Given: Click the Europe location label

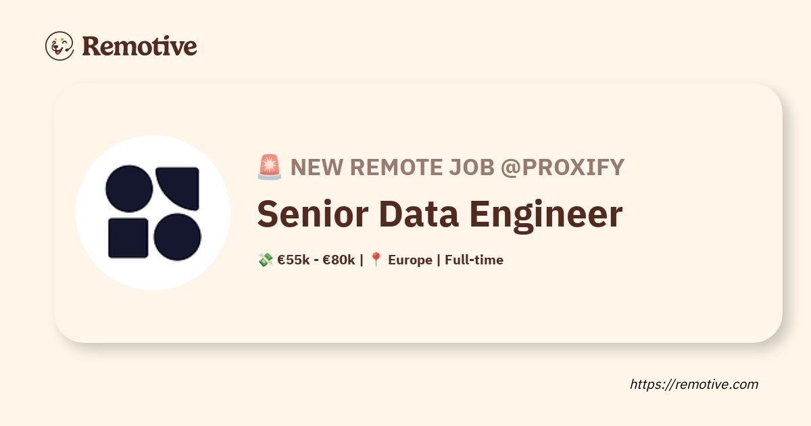Looking at the screenshot, I should coord(410,260).
